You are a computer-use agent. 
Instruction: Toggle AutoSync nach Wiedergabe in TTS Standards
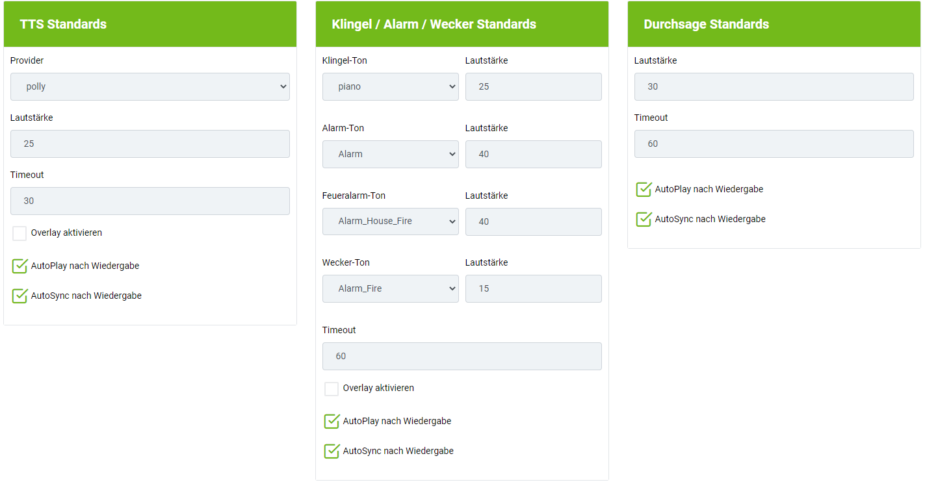click(20, 296)
